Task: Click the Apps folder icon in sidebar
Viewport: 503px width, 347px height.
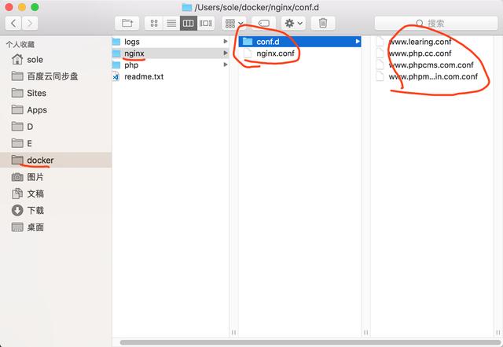Action: click(17, 109)
